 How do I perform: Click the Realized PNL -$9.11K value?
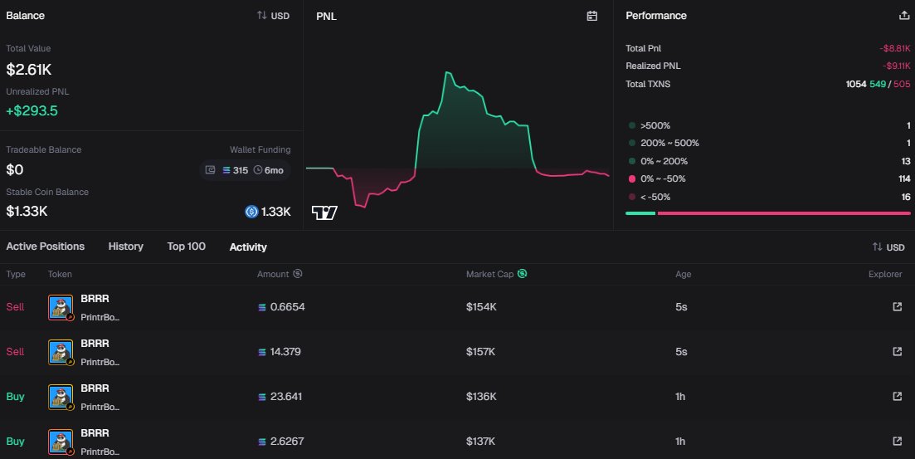[x=896, y=66]
